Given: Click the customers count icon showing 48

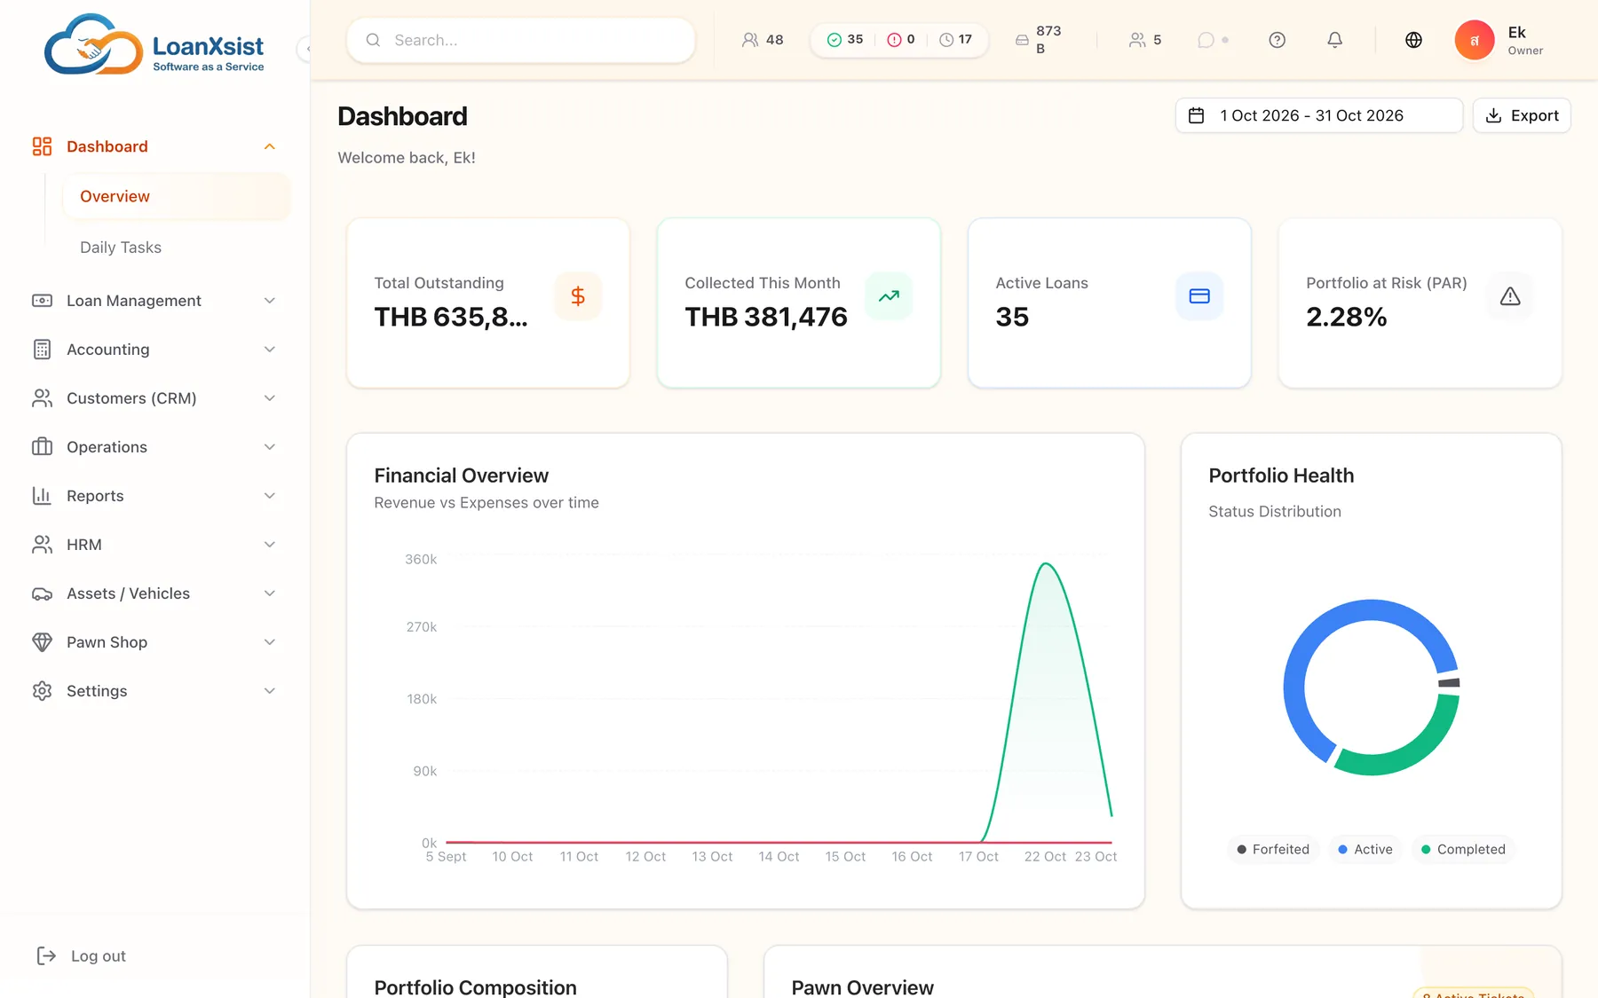Looking at the screenshot, I should point(750,40).
